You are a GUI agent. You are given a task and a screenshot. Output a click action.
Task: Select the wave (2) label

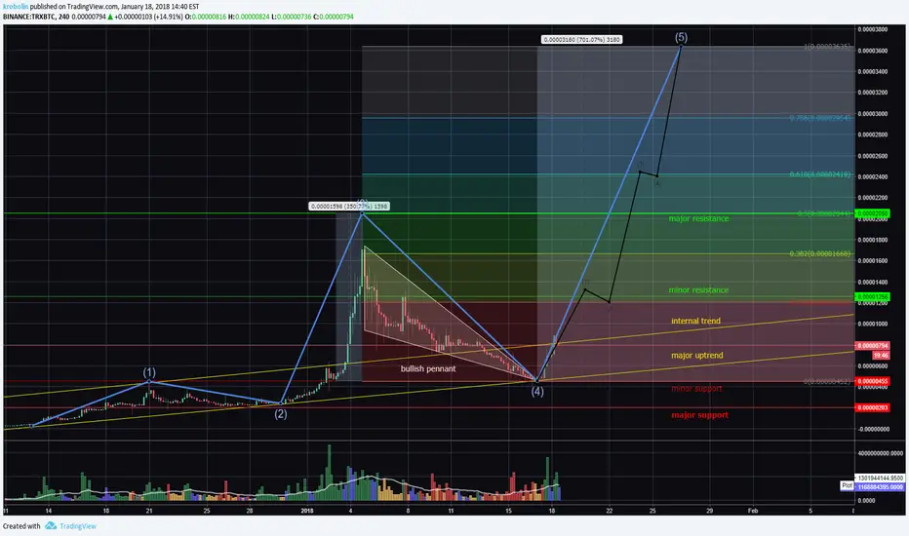pyautogui.click(x=281, y=414)
